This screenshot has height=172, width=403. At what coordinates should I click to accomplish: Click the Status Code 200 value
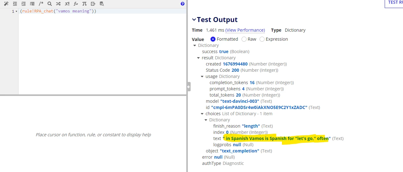[235, 70]
